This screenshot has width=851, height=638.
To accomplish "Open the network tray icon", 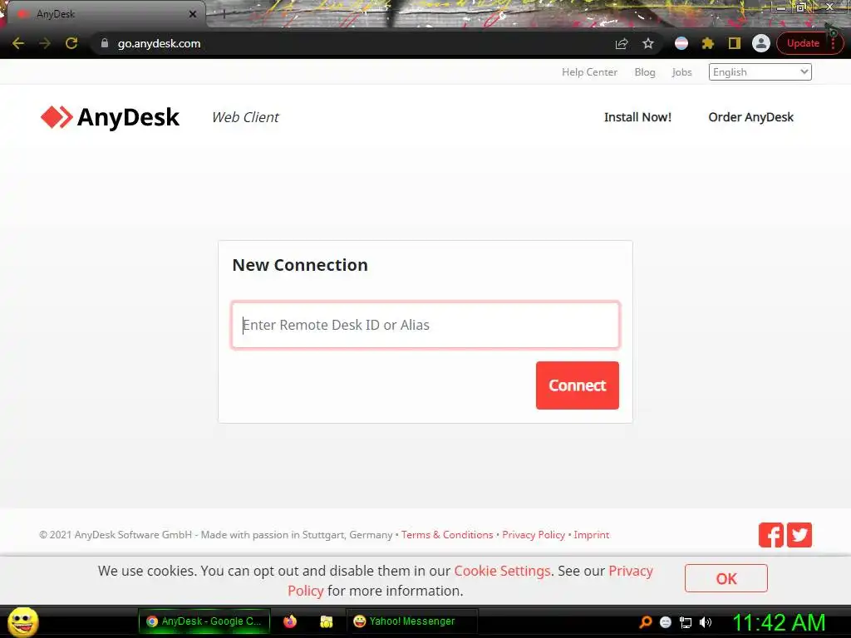I will [686, 622].
